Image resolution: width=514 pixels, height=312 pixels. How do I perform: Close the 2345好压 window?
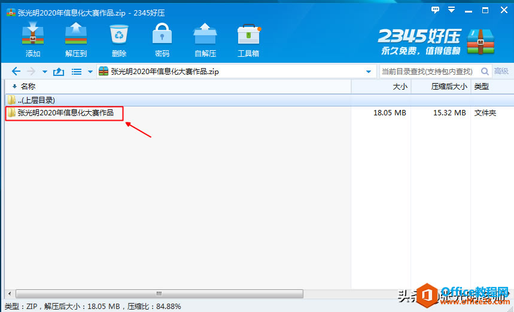[504, 10]
